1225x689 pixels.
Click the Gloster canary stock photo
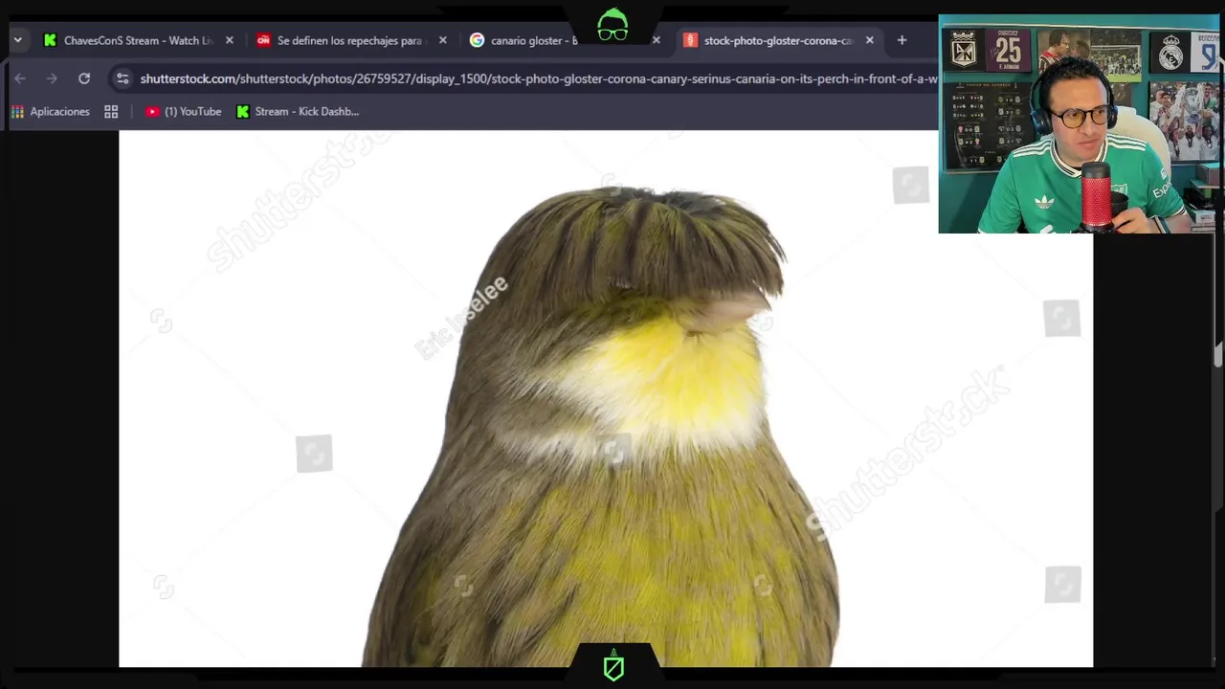pos(606,398)
